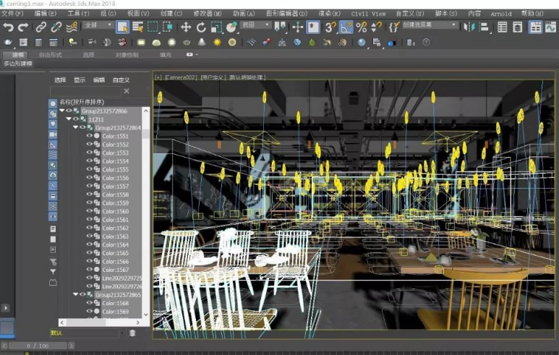Image resolution: width=559 pixels, height=355 pixels.
Task: Click 多边形建模 panel label
Action: pyautogui.click(x=18, y=64)
